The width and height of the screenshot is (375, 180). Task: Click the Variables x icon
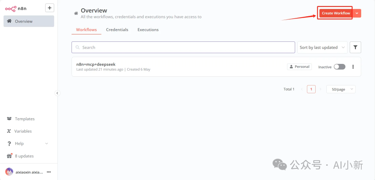coord(9,131)
